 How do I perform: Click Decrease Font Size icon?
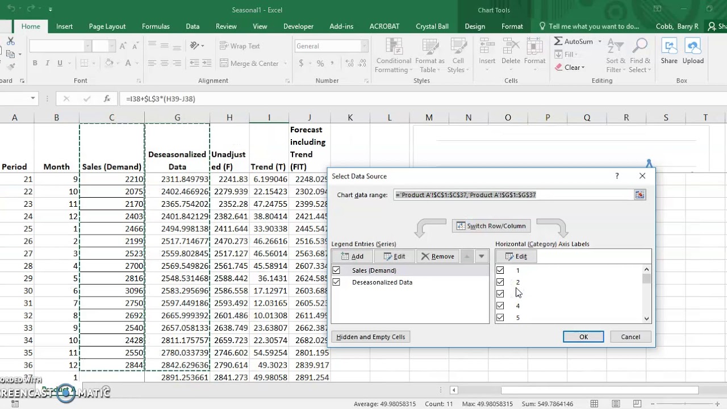(x=135, y=46)
